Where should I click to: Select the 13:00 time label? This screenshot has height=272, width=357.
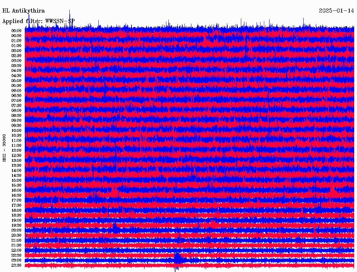click(16, 161)
